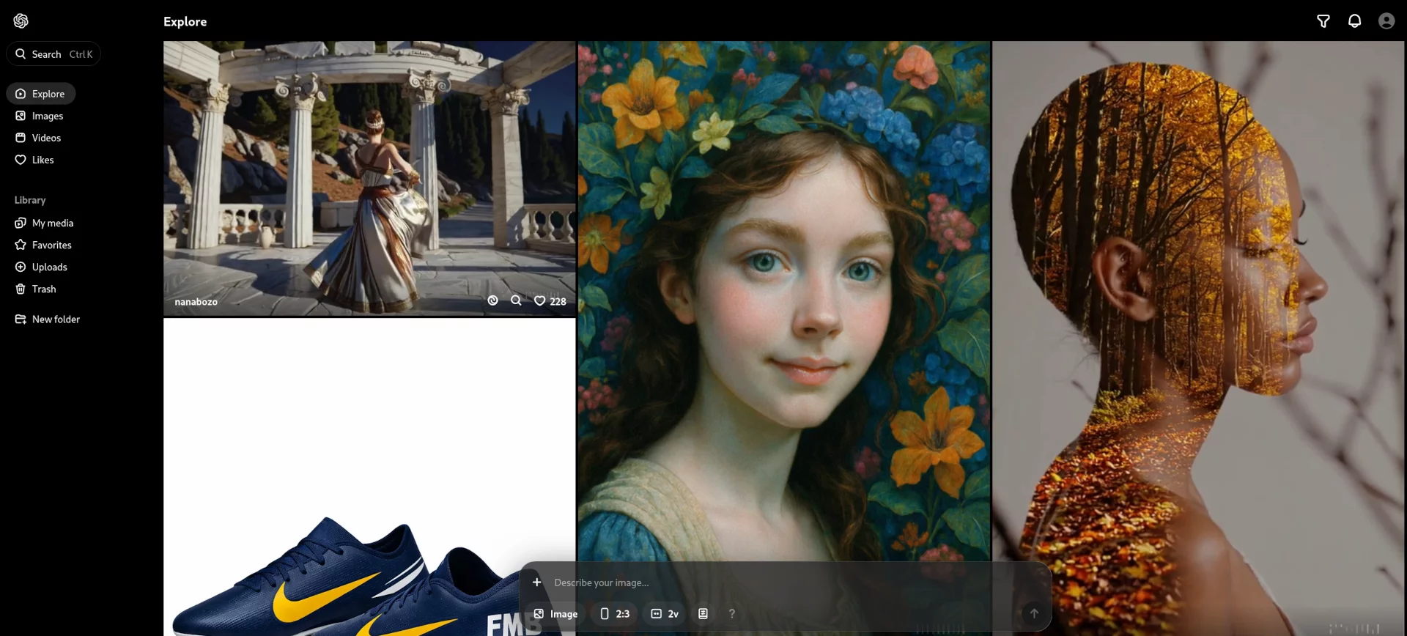Open My media library
Screen dimensions: 1407x636
(x=52, y=223)
